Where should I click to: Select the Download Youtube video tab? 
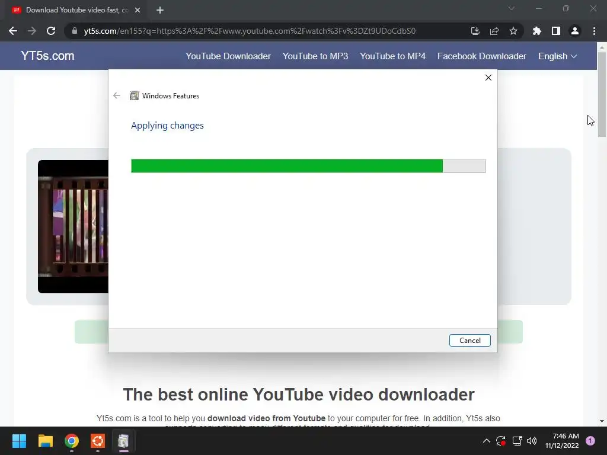(75, 10)
